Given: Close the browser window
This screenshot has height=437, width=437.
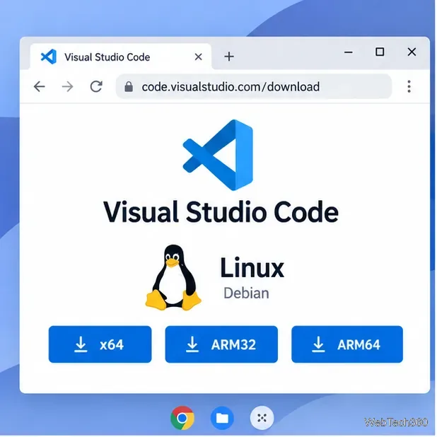Looking at the screenshot, I should click(412, 52).
